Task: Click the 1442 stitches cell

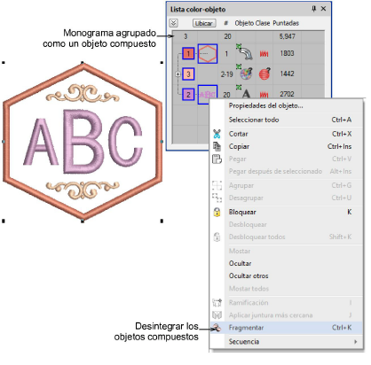Action: tap(287, 74)
